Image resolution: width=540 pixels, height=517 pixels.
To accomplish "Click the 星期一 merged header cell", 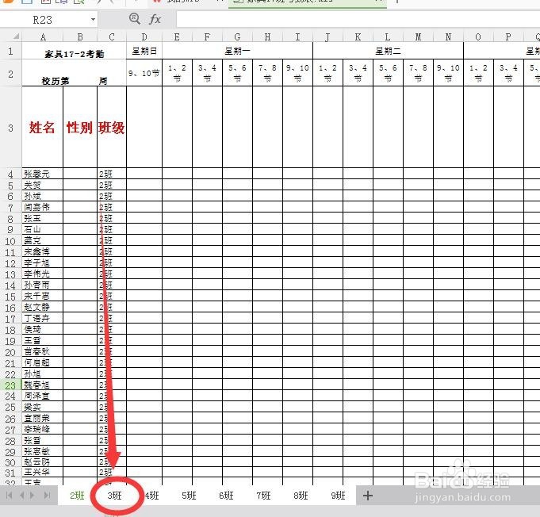I will point(237,51).
